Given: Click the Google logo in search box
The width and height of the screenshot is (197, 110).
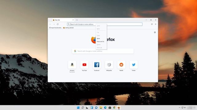Looking at the screenshot, I should (x=75, y=51).
